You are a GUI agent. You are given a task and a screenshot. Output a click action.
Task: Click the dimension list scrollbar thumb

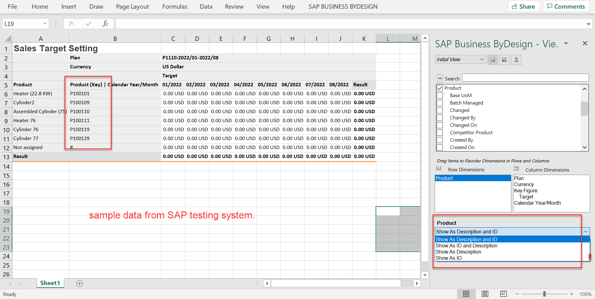click(x=584, y=109)
